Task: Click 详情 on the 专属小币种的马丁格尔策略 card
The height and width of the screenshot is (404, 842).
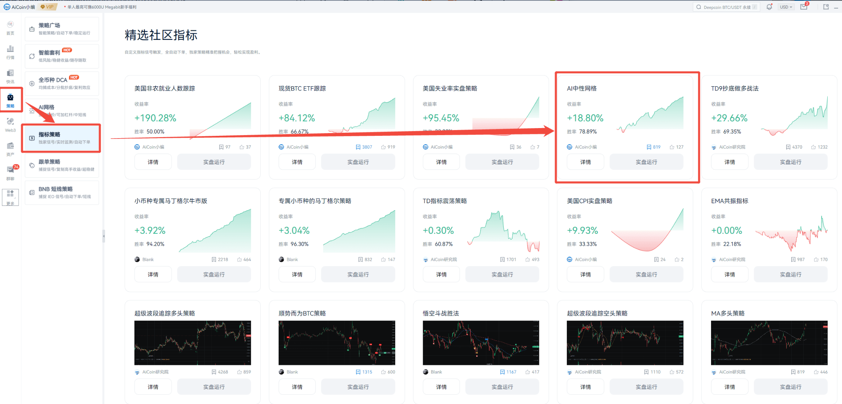Action: point(297,274)
